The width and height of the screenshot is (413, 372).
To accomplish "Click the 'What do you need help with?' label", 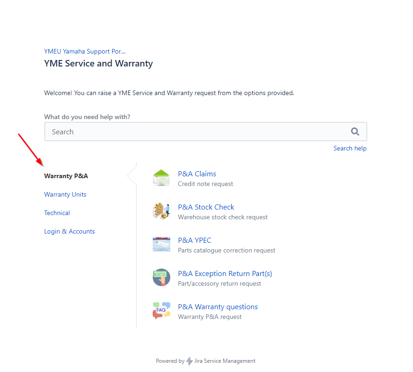I will point(87,117).
